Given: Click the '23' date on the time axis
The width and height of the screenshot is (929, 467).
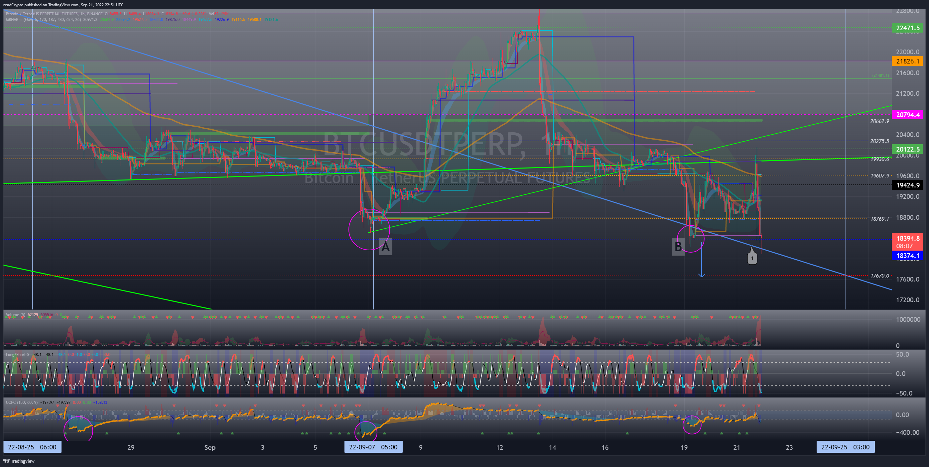Looking at the screenshot, I should (789, 447).
